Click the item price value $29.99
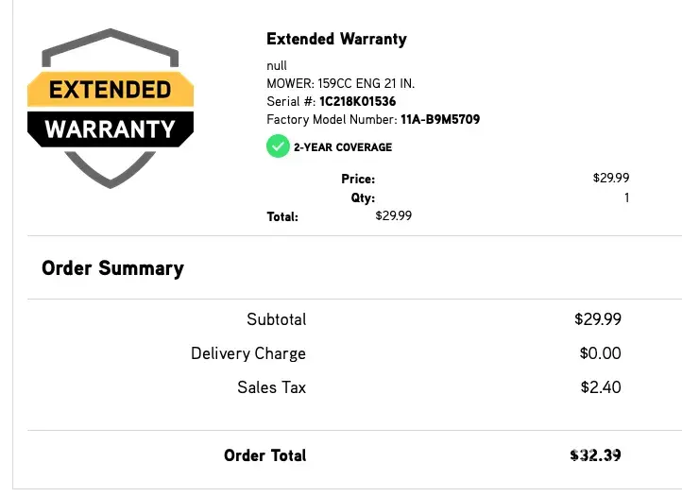Viewport: 682px width, 497px height. (x=610, y=178)
